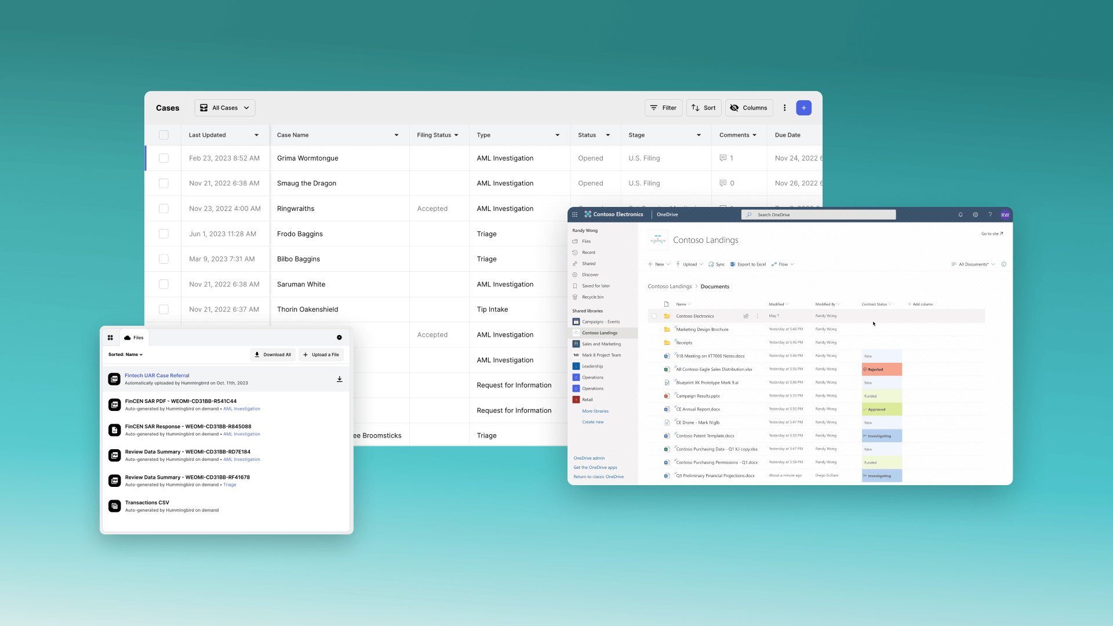
Task: Select the Contoso Landings shared library
Action: (x=599, y=333)
